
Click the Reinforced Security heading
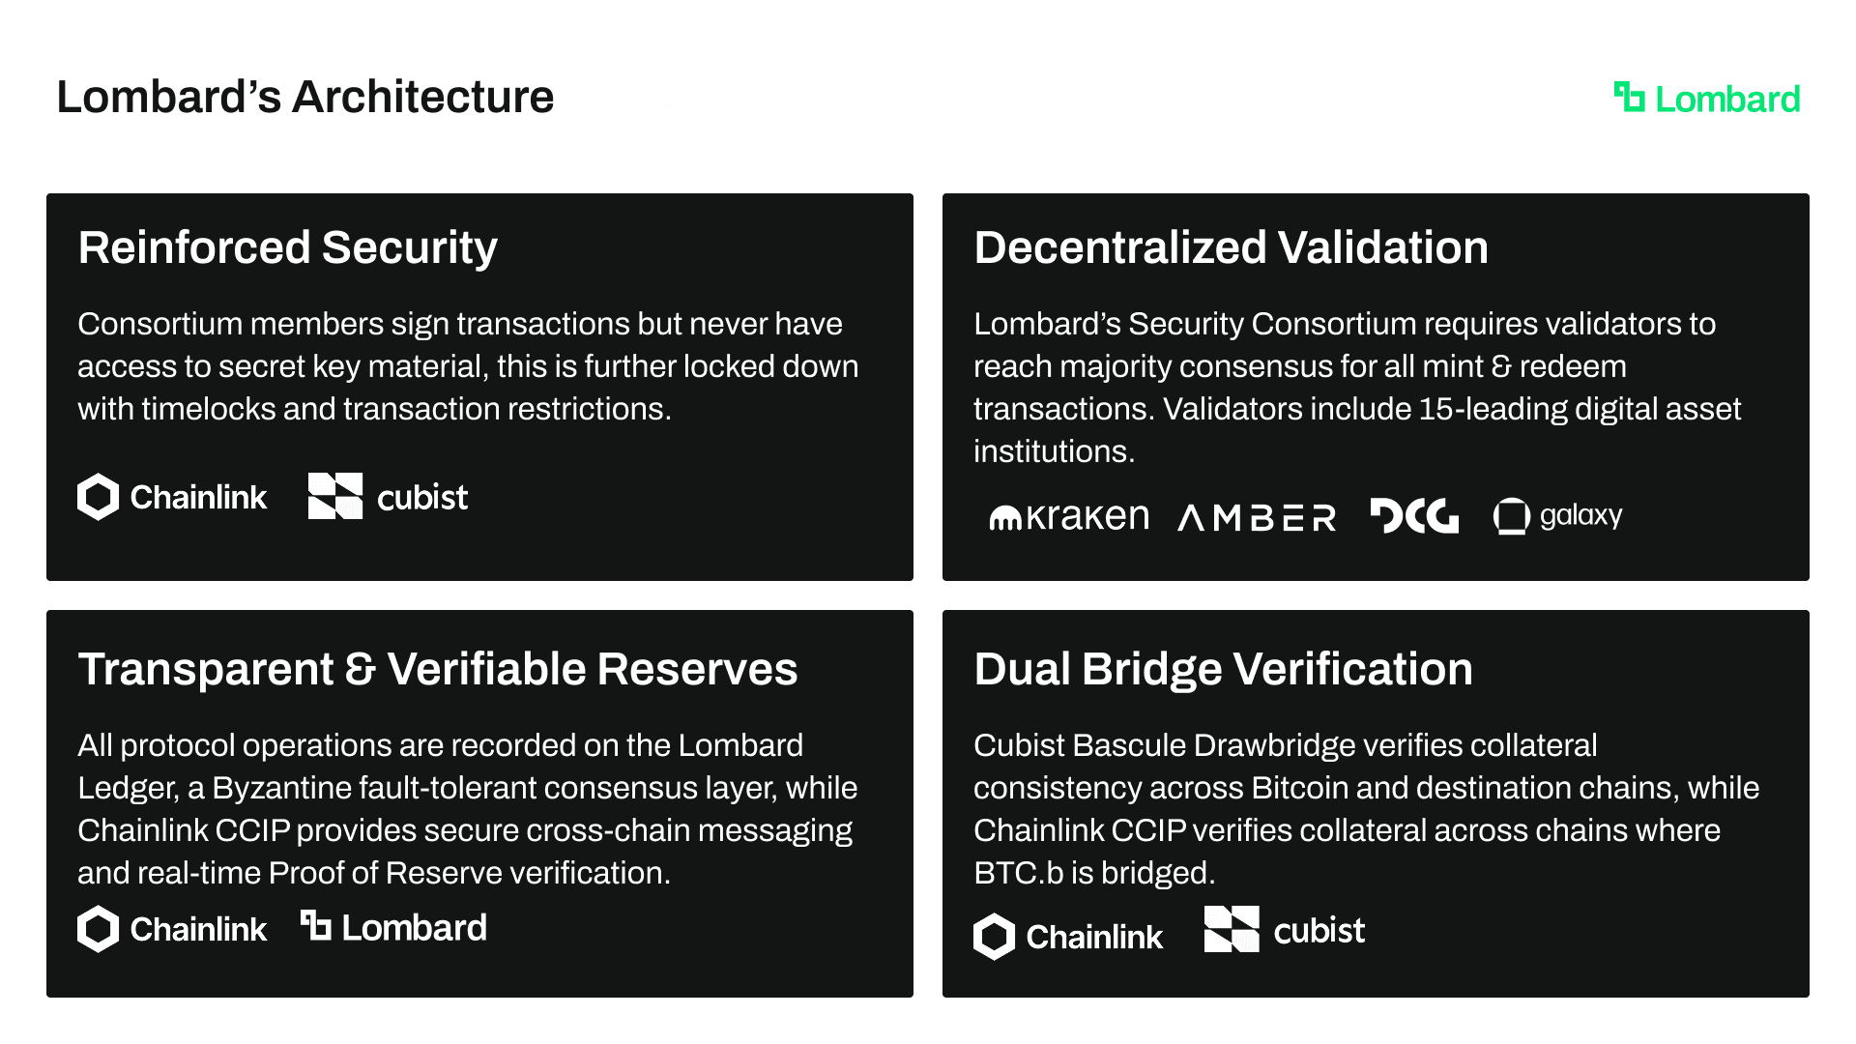point(287,247)
